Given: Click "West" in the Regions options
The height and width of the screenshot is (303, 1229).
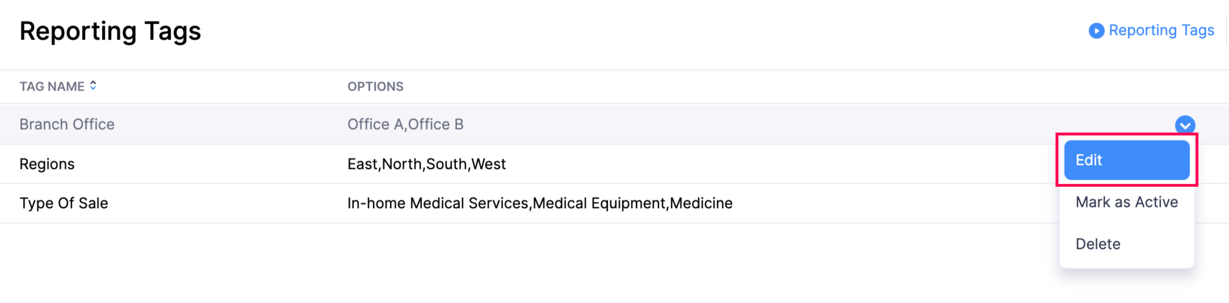Looking at the screenshot, I should point(489,164).
